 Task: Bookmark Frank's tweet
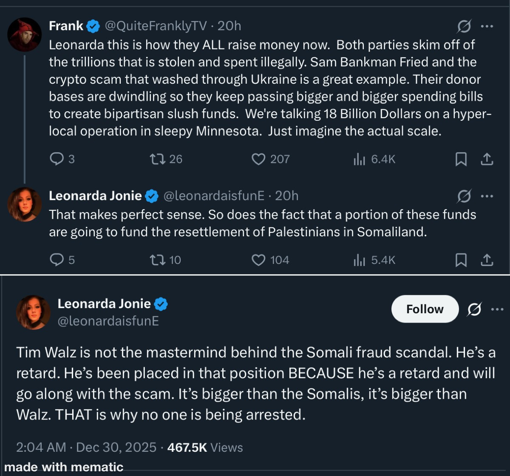coord(461,159)
